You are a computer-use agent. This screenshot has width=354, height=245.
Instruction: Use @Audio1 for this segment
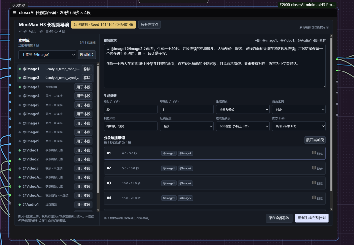83,204
